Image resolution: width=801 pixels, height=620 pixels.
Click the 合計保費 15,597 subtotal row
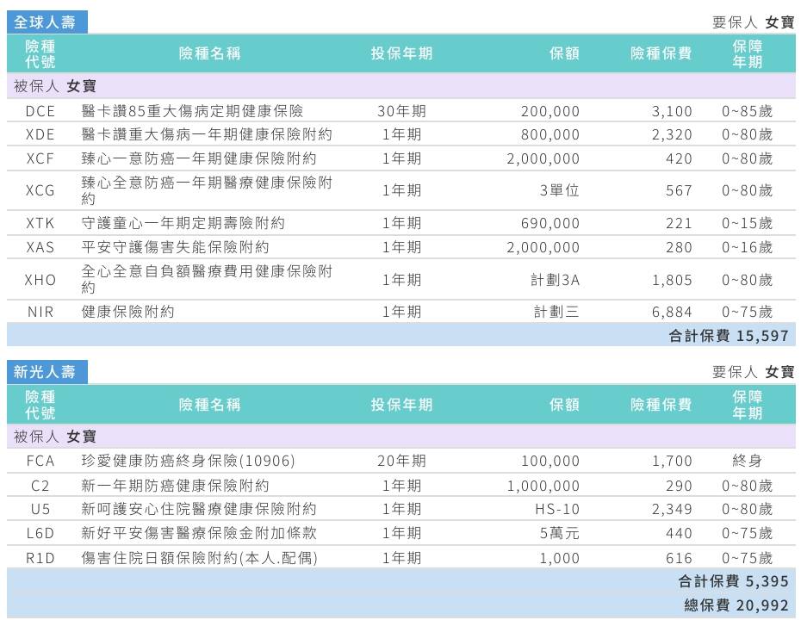[729, 335]
